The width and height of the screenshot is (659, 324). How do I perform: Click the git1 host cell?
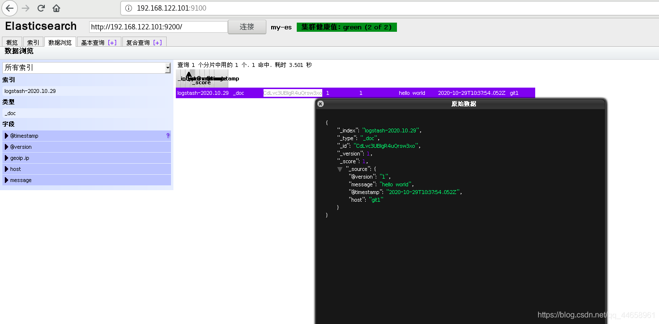pos(514,93)
